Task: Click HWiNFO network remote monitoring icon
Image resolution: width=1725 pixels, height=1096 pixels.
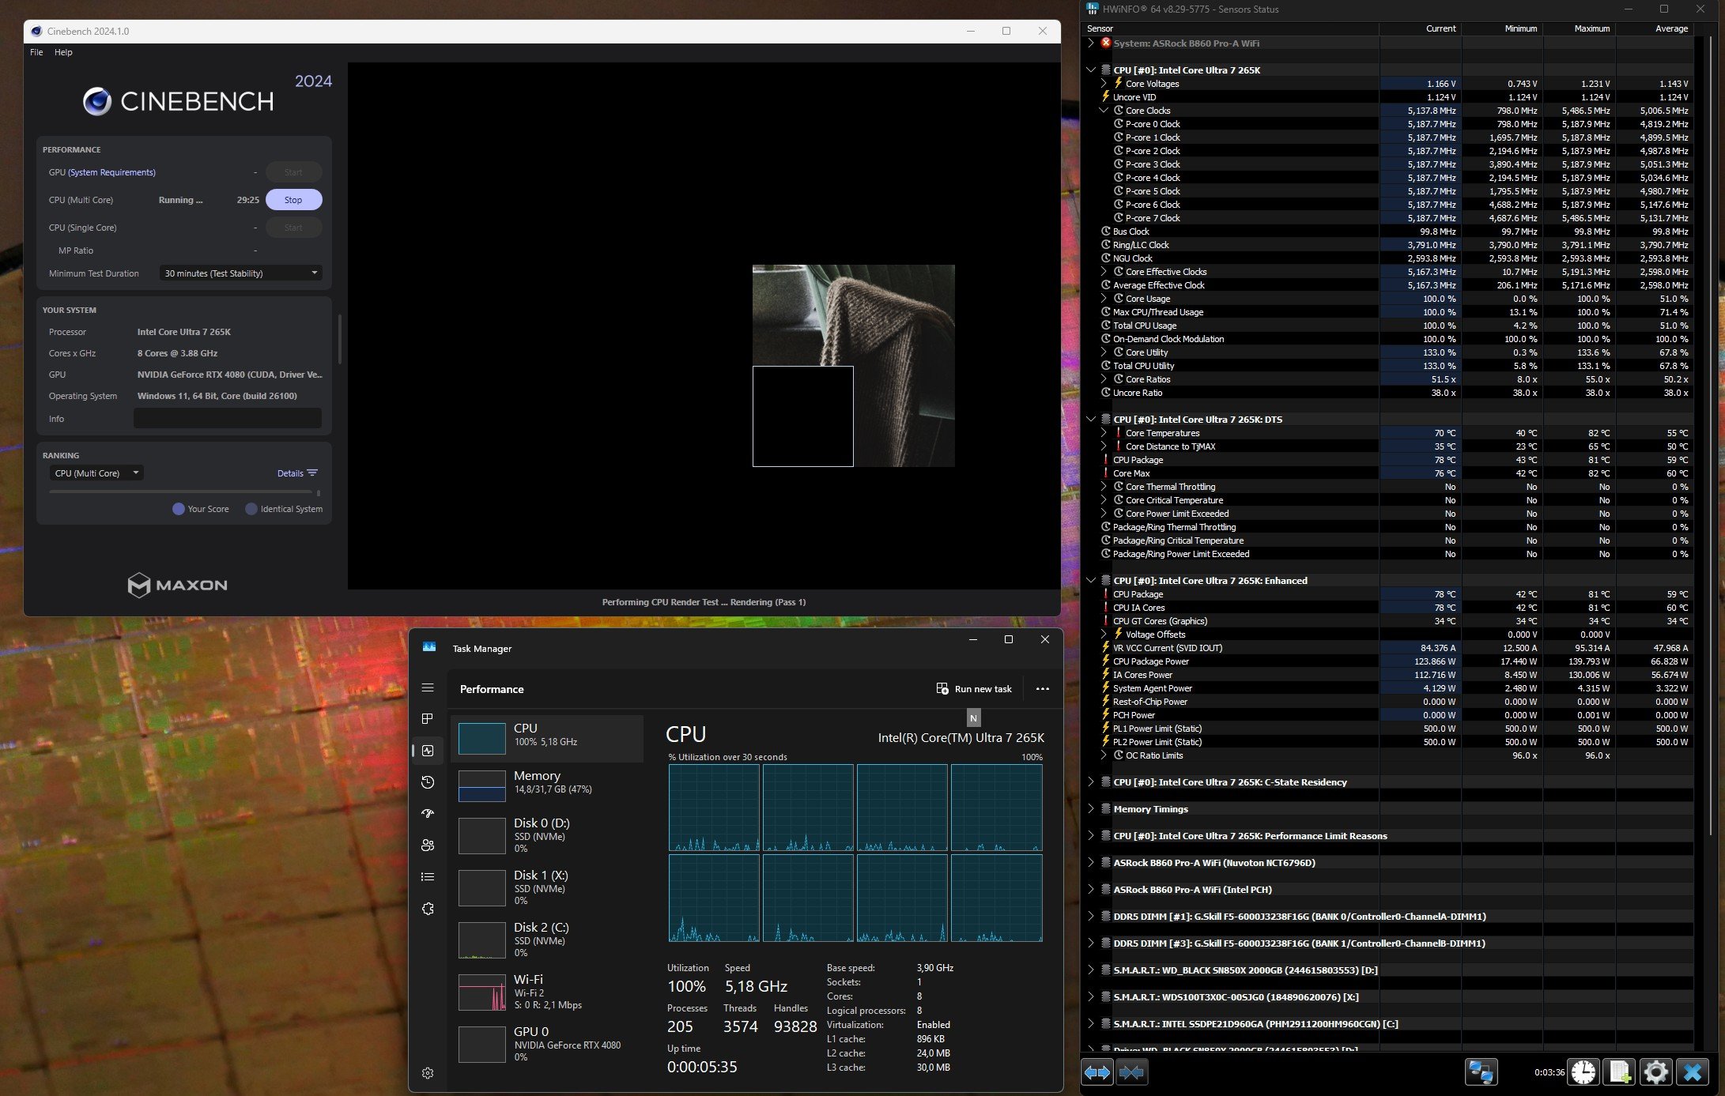Action: tap(1481, 1072)
